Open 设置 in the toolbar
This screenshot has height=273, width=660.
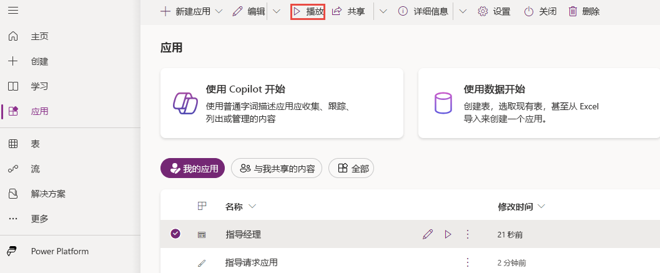coord(494,11)
